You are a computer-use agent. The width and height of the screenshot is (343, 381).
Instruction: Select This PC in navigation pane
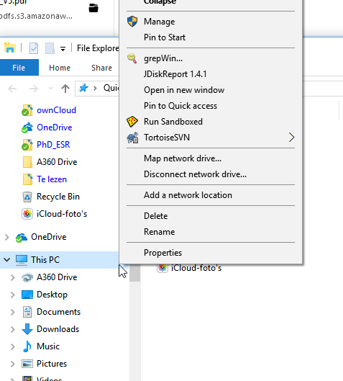[x=45, y=260]
